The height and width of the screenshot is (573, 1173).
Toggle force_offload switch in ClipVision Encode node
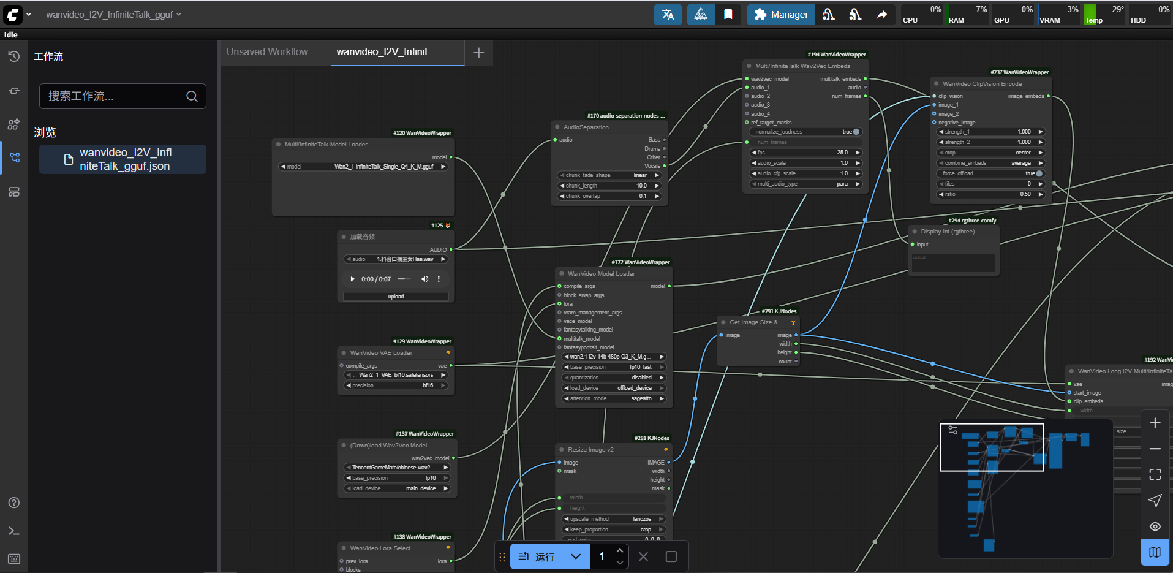point(1039,173)
